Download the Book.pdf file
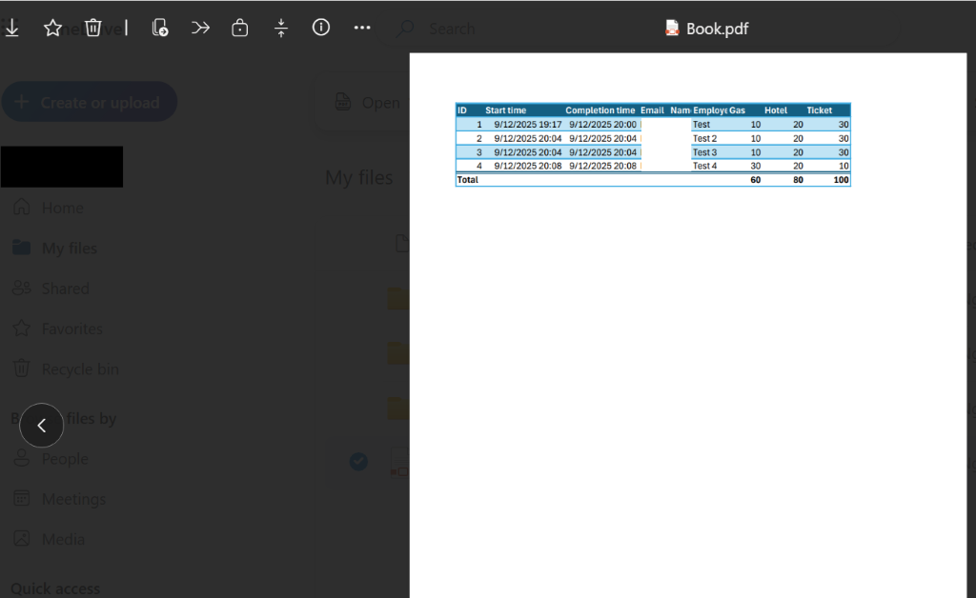Image resolution: width=976 pixels, height=598 pixels. pos(11,28)
